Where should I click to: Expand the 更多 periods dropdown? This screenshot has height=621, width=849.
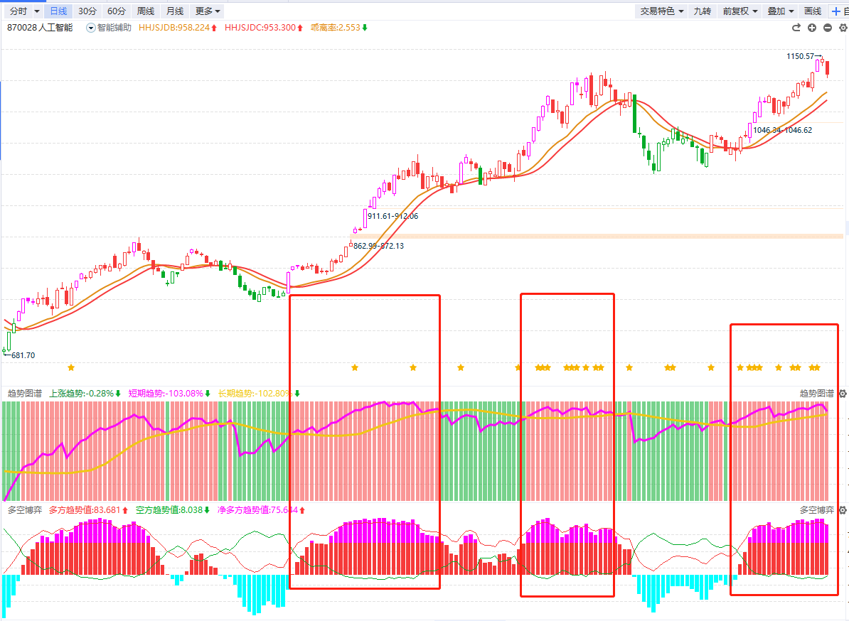pyautogui.click(x=208, y=11)
